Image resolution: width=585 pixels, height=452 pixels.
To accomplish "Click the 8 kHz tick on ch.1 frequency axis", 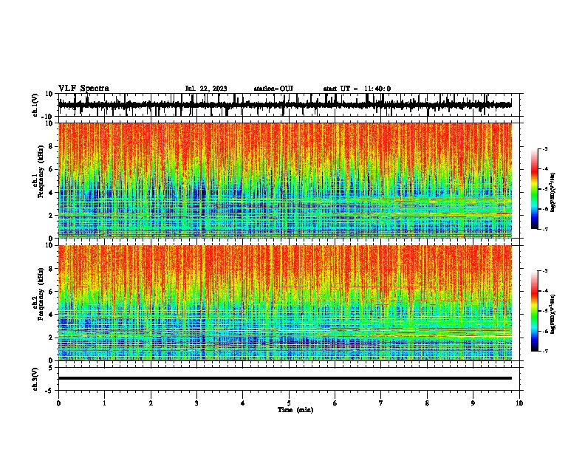I will tap(52, 146).
